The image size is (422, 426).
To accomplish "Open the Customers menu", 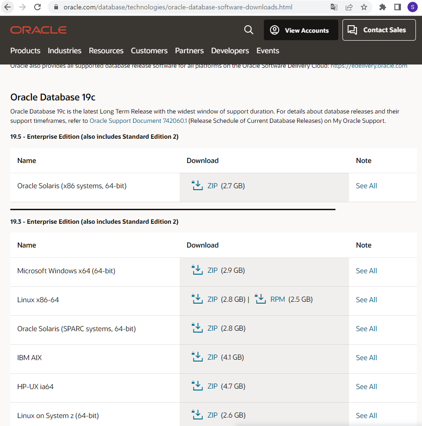I will [149, 50].
